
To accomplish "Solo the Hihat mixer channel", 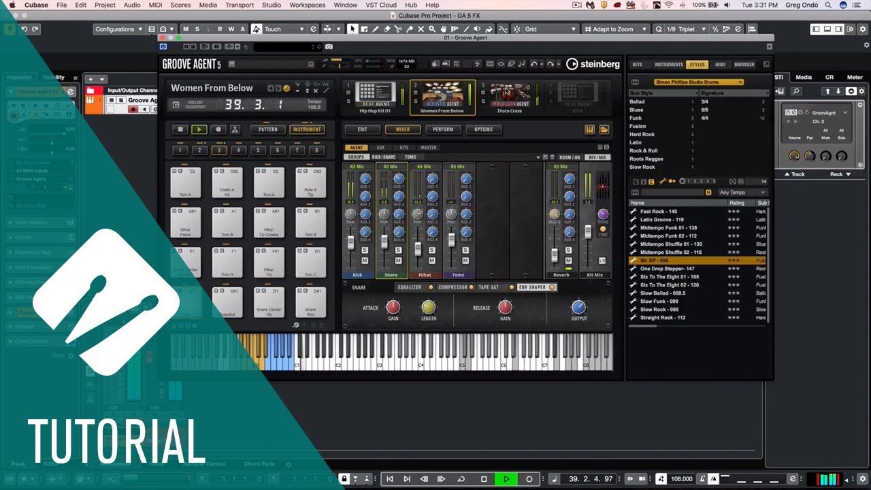I will click(431, 250).
